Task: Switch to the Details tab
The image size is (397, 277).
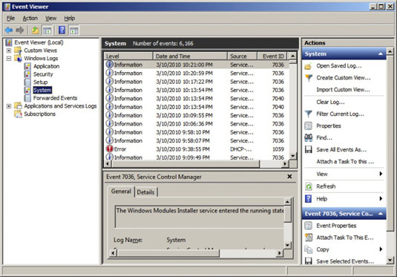Action: click(145, 192)
